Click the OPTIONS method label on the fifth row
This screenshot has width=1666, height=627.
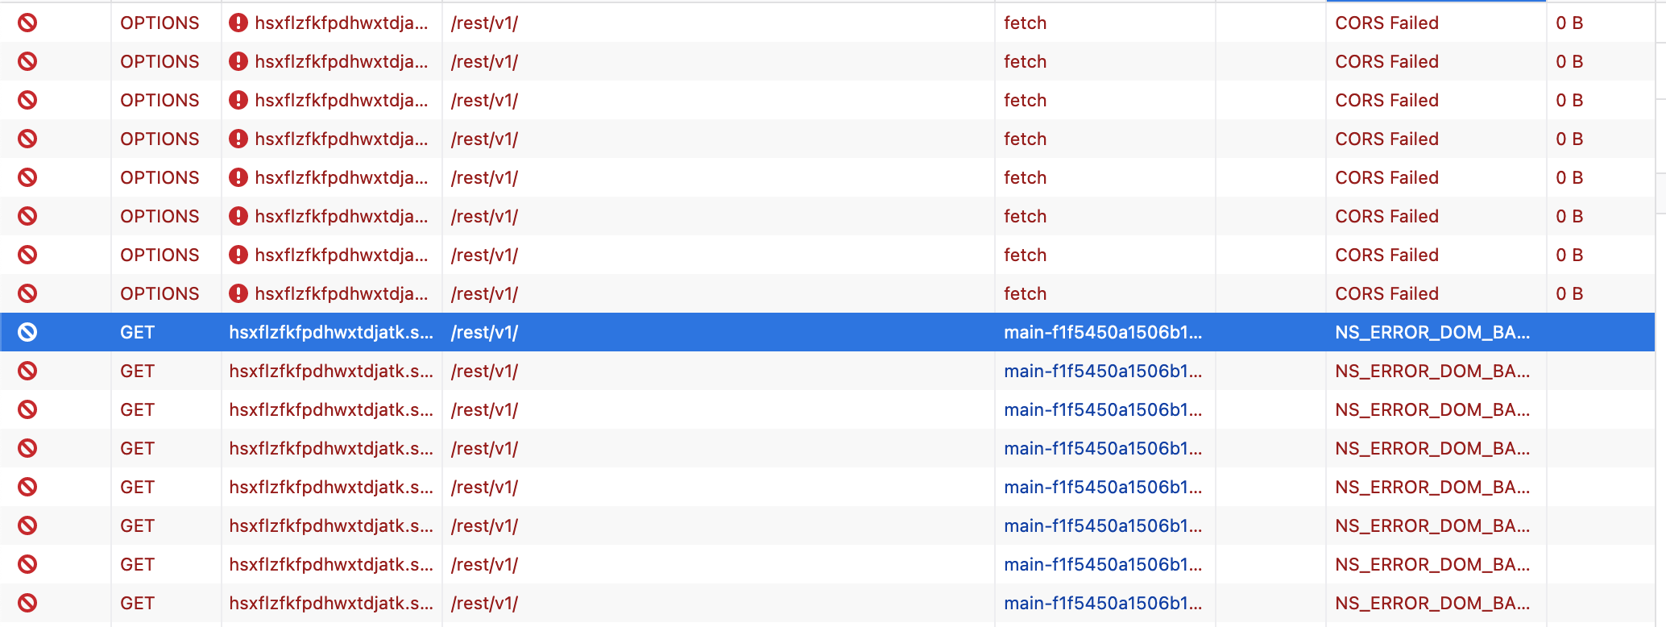[160, 177]
